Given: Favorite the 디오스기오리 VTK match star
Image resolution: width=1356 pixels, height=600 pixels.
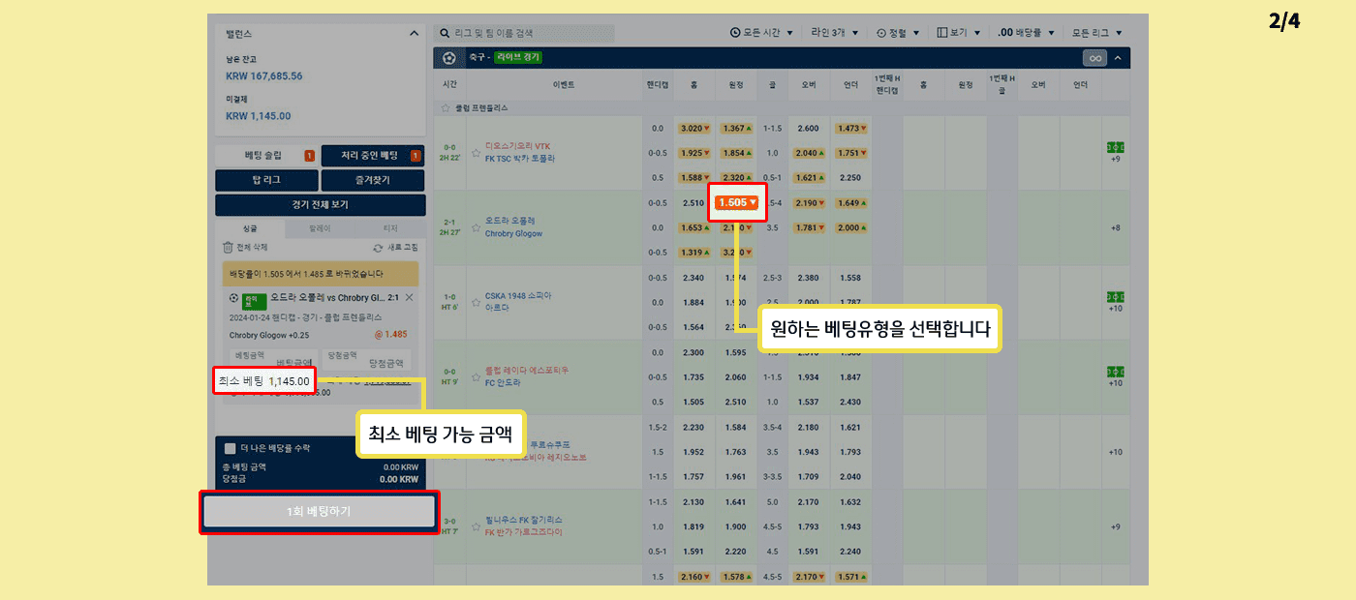Looking at the screenshot, I should (476, 152).
